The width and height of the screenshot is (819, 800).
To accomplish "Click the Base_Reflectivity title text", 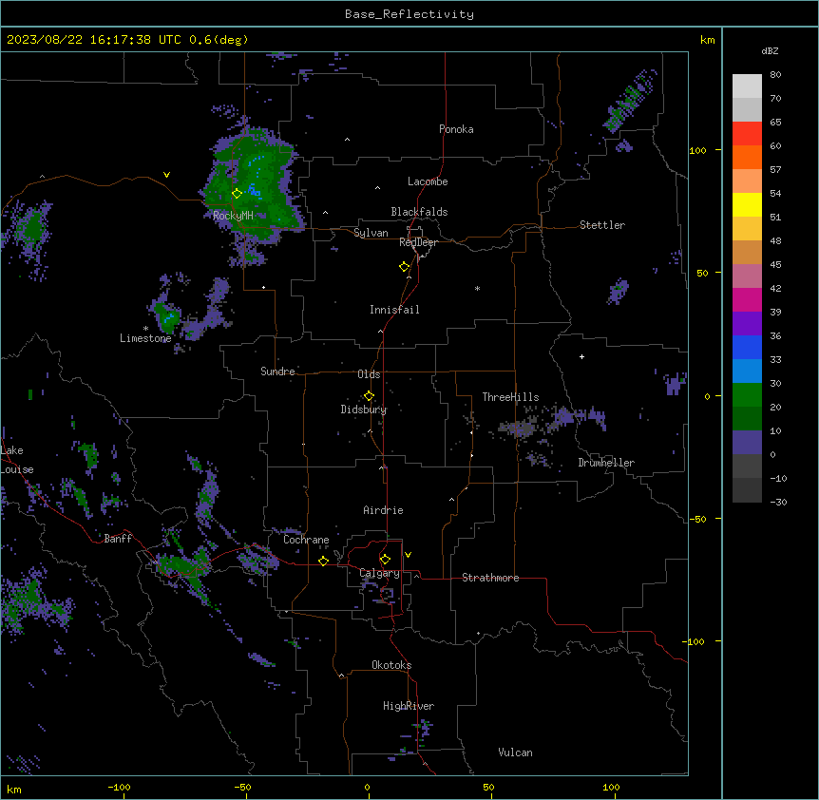I will (x=409, y=14).
